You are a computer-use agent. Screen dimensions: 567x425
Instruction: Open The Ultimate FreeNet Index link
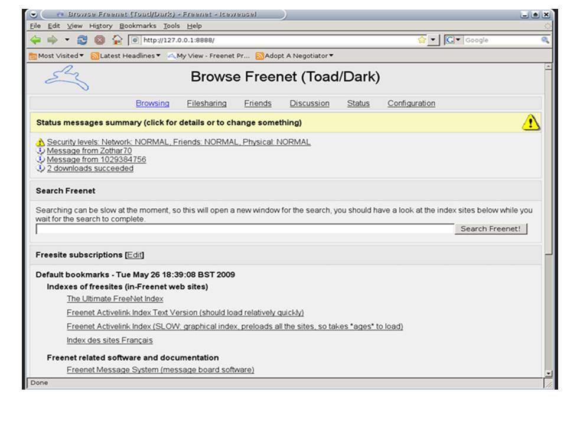point(115,299)
